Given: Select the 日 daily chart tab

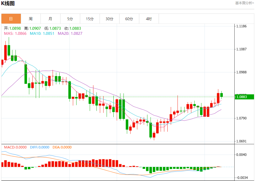Looking at the screenshot, I should [11, 19].
